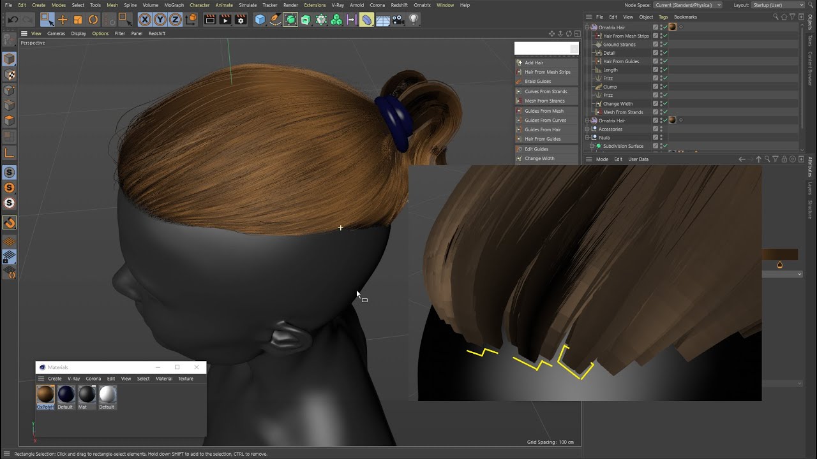Click Hair From Guides button in palette
Viewport: 817px width, 459px height.
click(546, 139)
